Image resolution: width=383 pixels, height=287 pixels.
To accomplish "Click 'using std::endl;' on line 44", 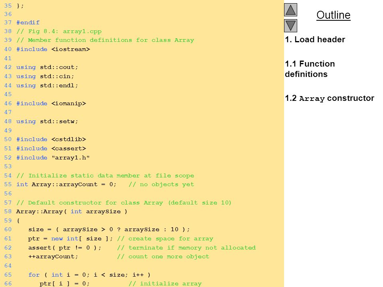I will tap(47, 85).
